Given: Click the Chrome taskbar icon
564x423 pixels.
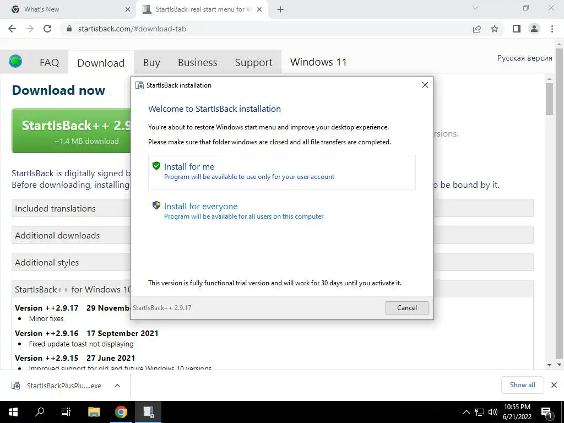Looking at the screenshot, I should [121, 412].
